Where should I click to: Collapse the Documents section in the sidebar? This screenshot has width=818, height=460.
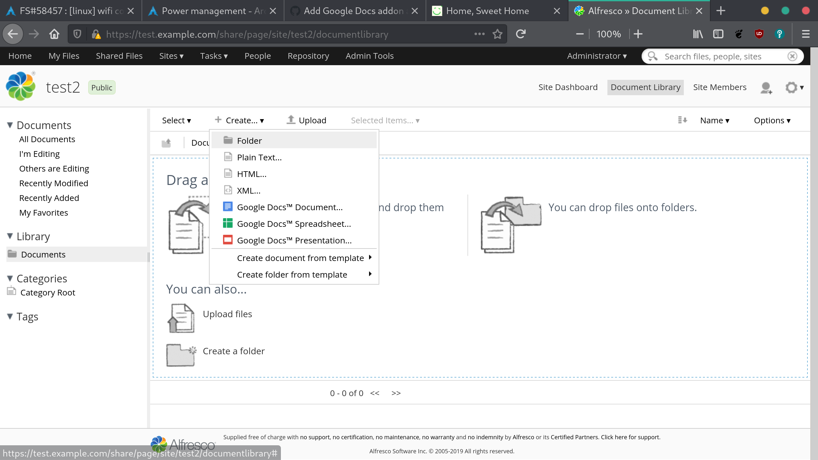(10, 125)
